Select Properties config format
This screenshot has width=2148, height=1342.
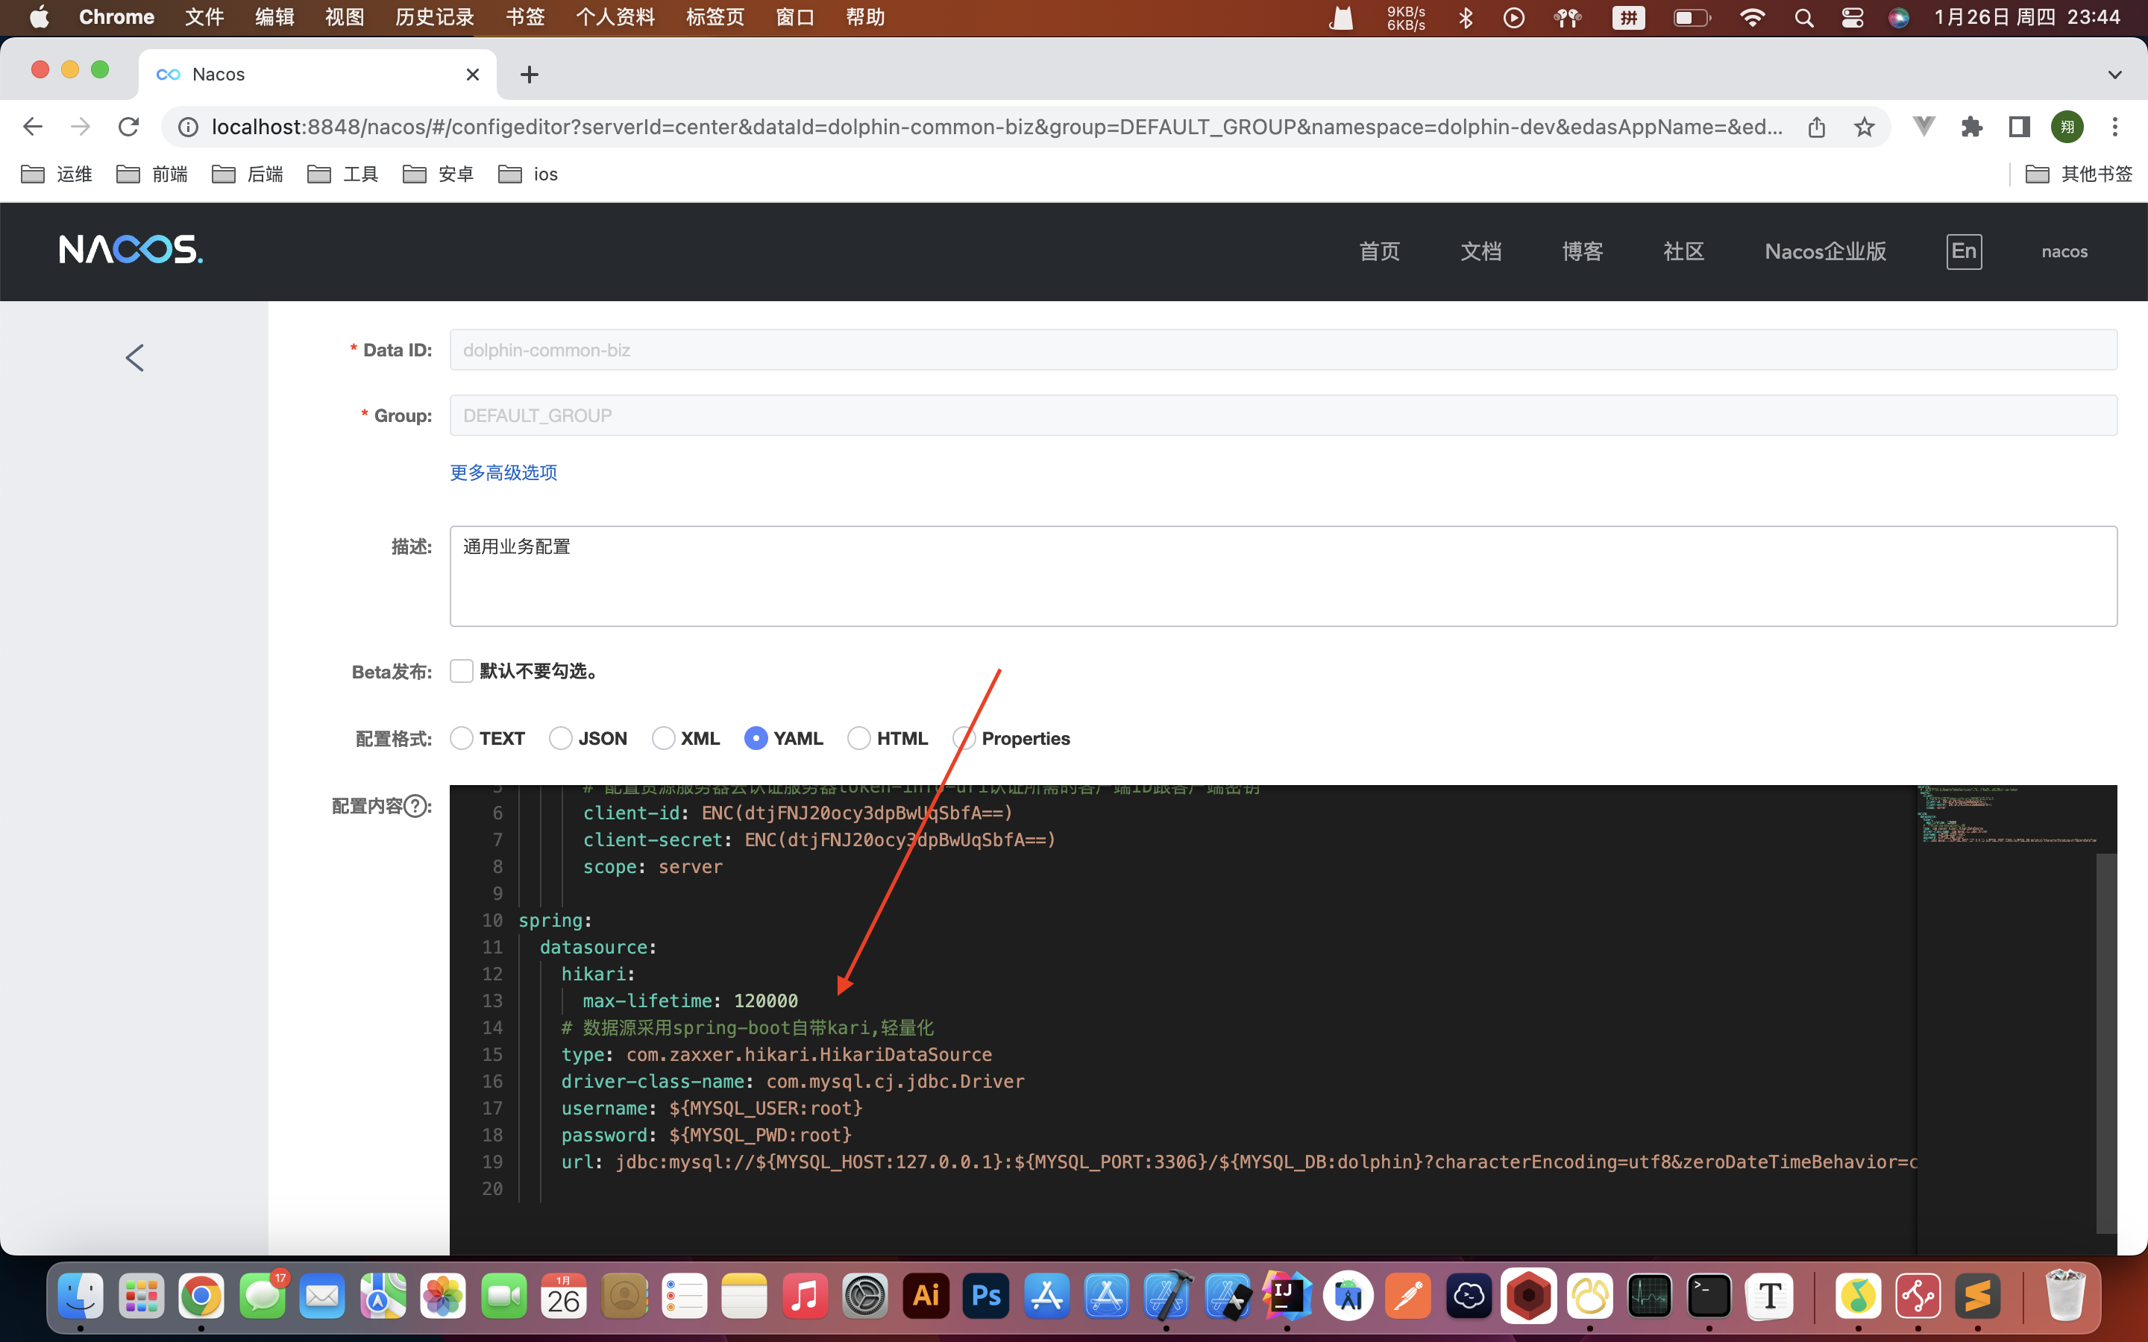pos(964,738)
